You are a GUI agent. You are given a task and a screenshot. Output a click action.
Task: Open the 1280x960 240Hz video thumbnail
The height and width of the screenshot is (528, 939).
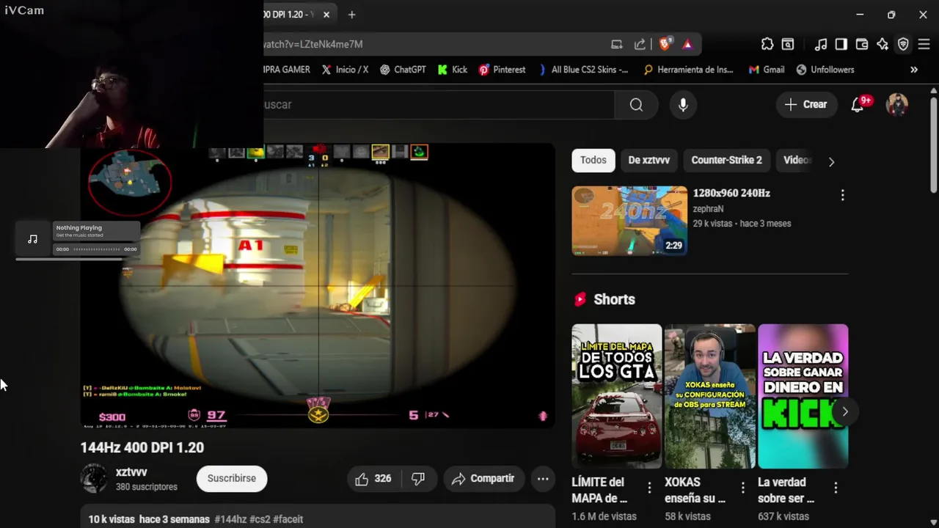(x=629, y=221)
